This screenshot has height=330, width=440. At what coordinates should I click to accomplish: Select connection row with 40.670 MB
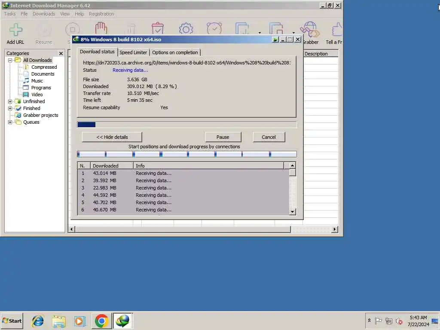pyautogui.click(x=183, y=210)
